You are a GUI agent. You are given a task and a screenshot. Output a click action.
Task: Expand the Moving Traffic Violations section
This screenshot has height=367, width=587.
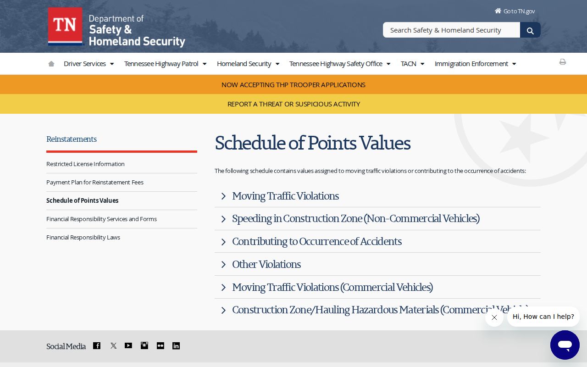coord(377,196)
